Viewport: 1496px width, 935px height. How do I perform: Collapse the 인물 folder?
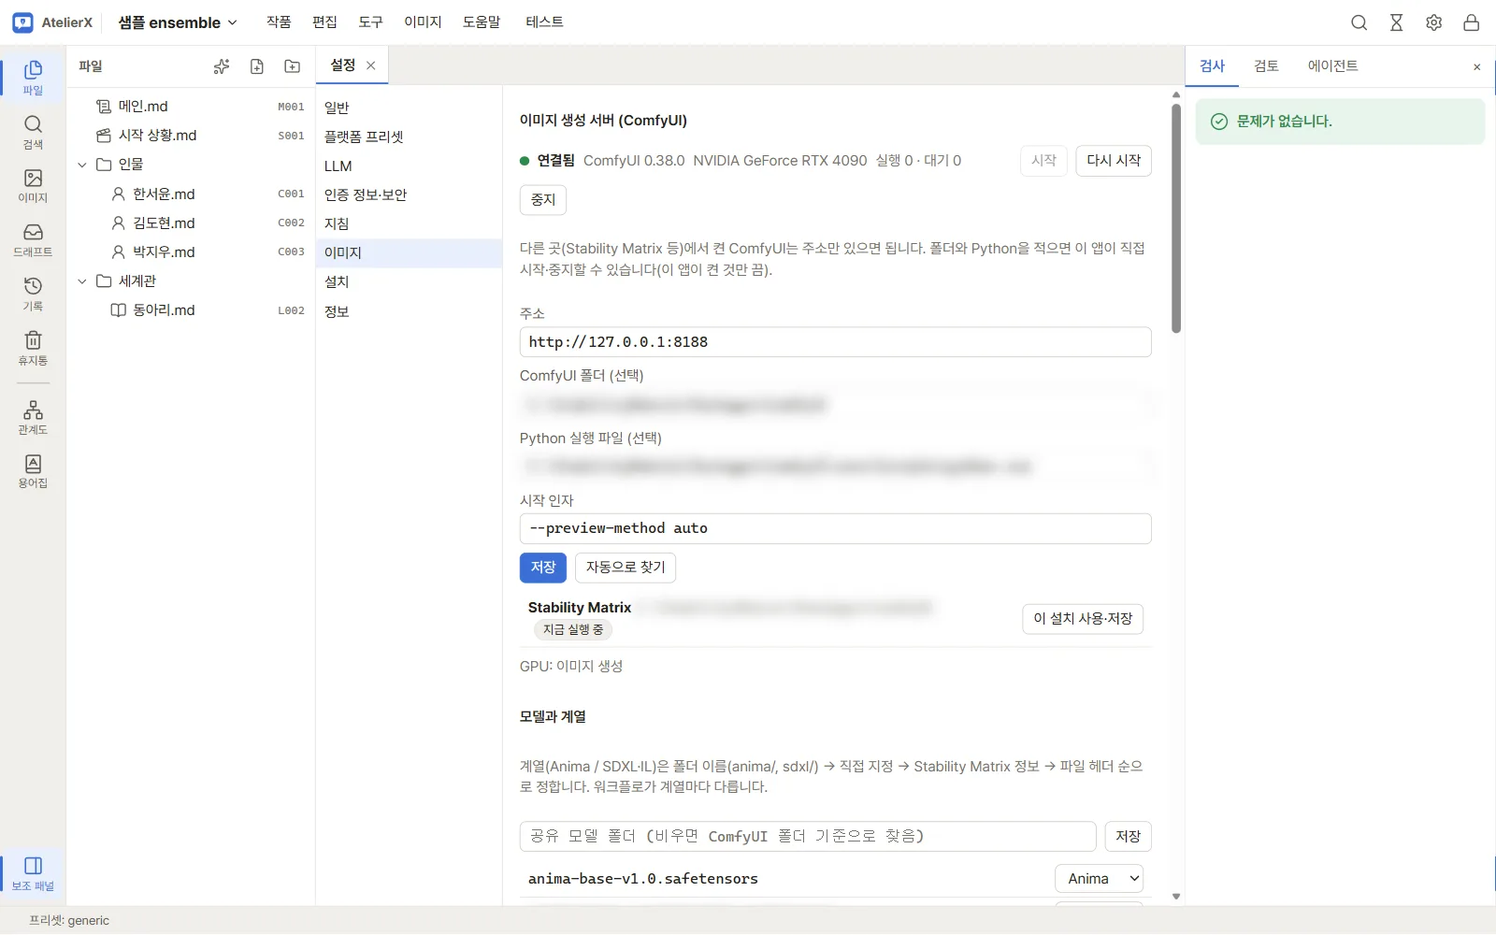pyautogui.click(x=82, y=165)
